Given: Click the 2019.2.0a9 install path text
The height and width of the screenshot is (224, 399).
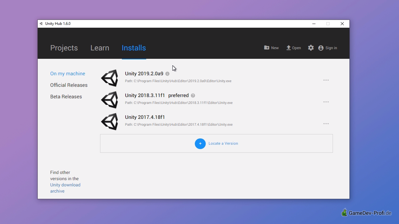Looking at the screenshot, I should pos(178,81).
